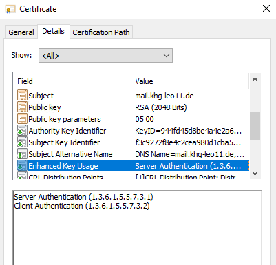Select the Subject Key Identifier row label

click(x=64, y=142)
